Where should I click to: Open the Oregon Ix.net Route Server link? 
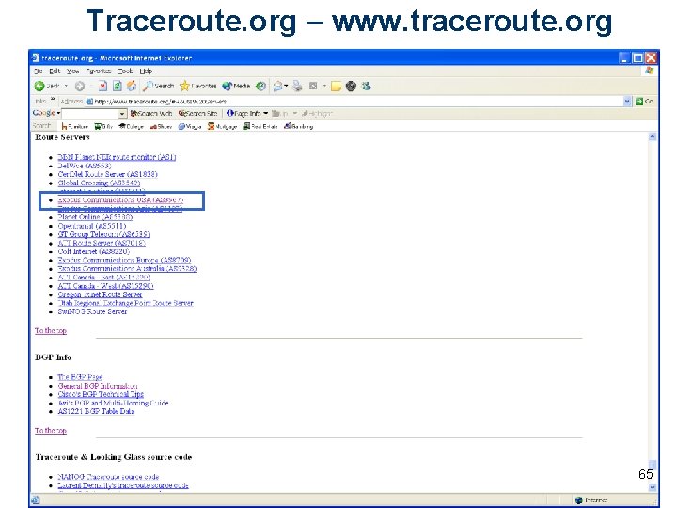[x=100, y=294]
